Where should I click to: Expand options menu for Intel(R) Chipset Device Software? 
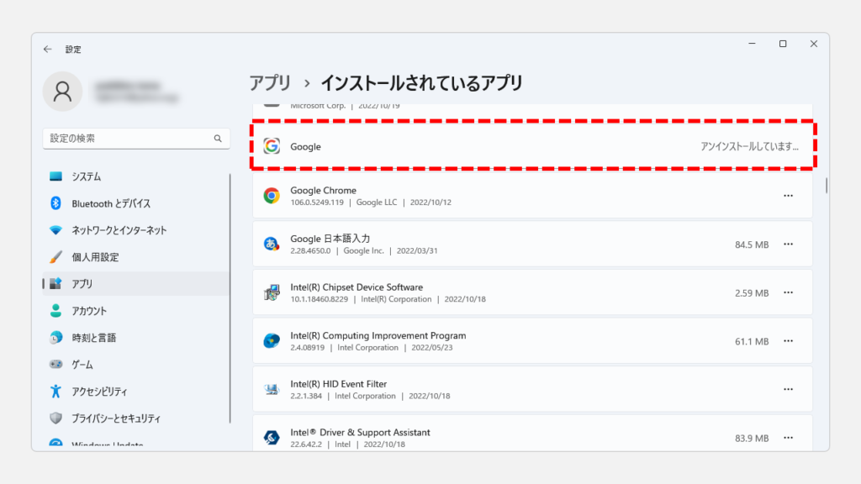(788, 293)
